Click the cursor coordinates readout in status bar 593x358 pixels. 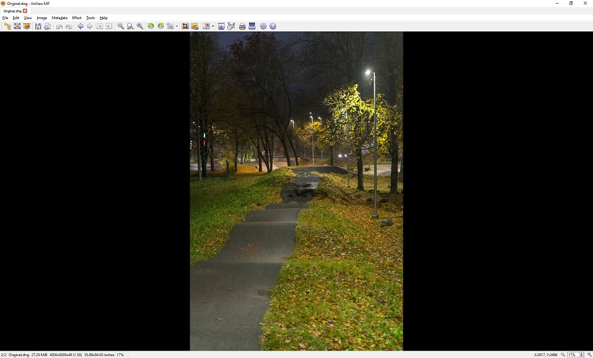[545, 355]
